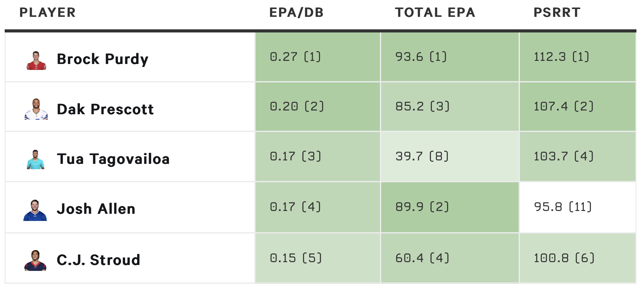Open the Brock Purdy player link

coord(102,59)
